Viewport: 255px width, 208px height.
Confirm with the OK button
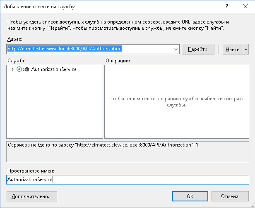click(x=190, y=196)
